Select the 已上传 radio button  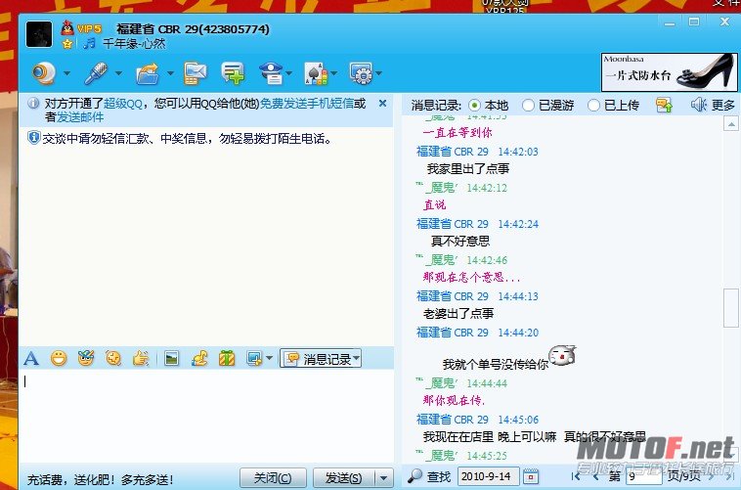click(593, 105)
